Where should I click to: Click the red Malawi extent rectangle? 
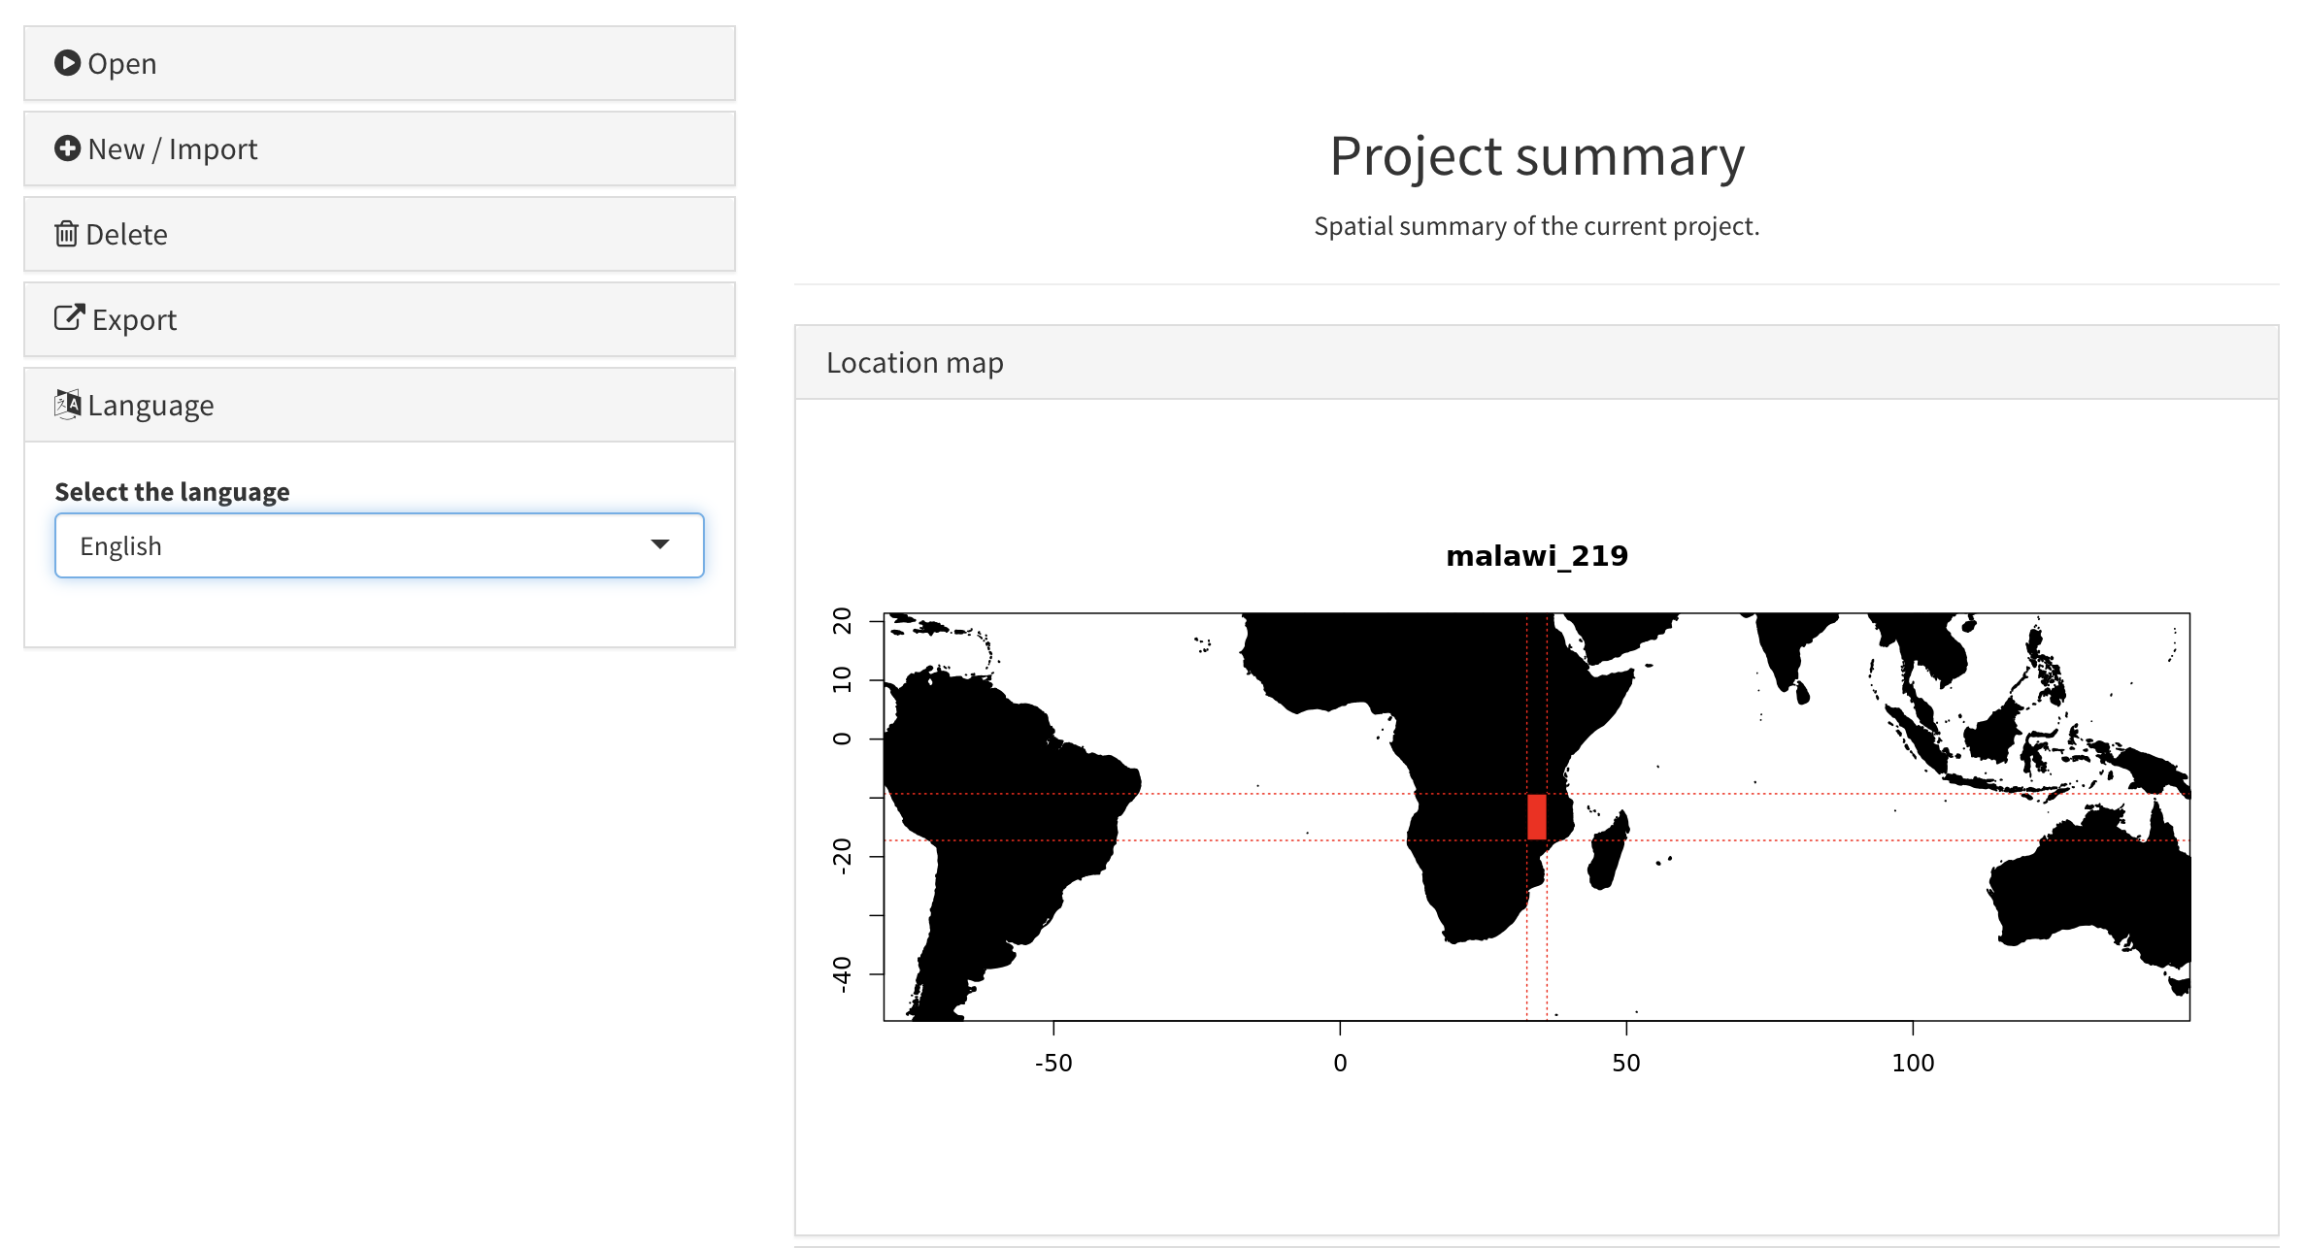(1536, 816)
